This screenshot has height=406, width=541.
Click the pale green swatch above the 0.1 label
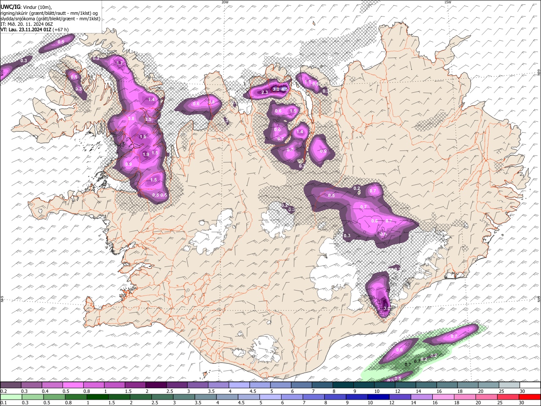(11, 397)
